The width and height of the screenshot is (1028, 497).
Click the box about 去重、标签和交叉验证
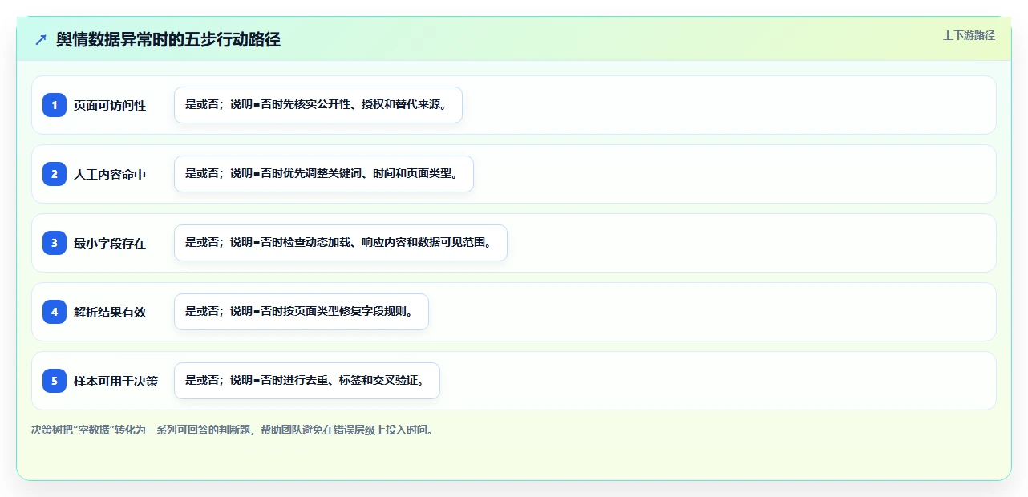(307, 381)
